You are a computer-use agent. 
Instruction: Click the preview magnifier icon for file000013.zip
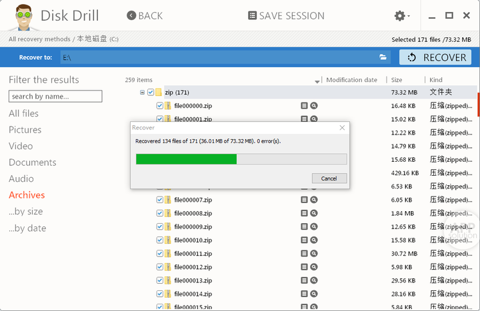[314, 280]
